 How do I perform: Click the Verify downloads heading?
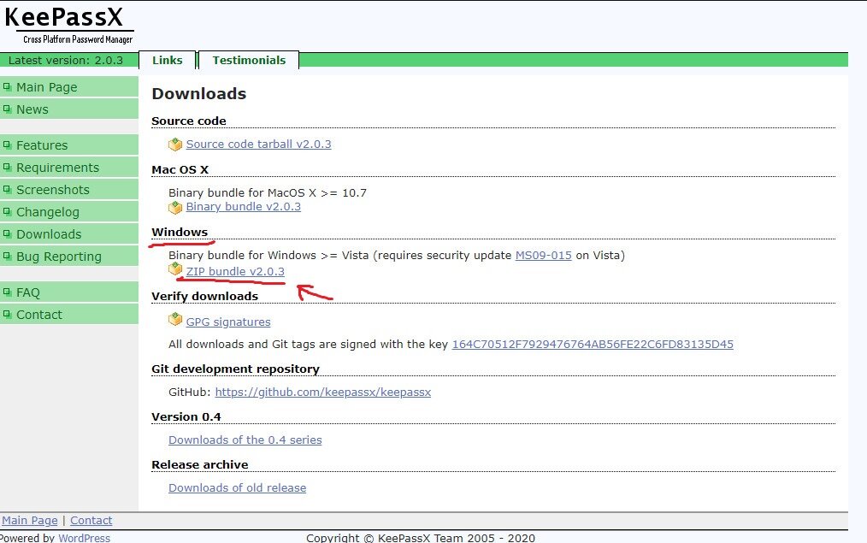click(x=204, y=297)
